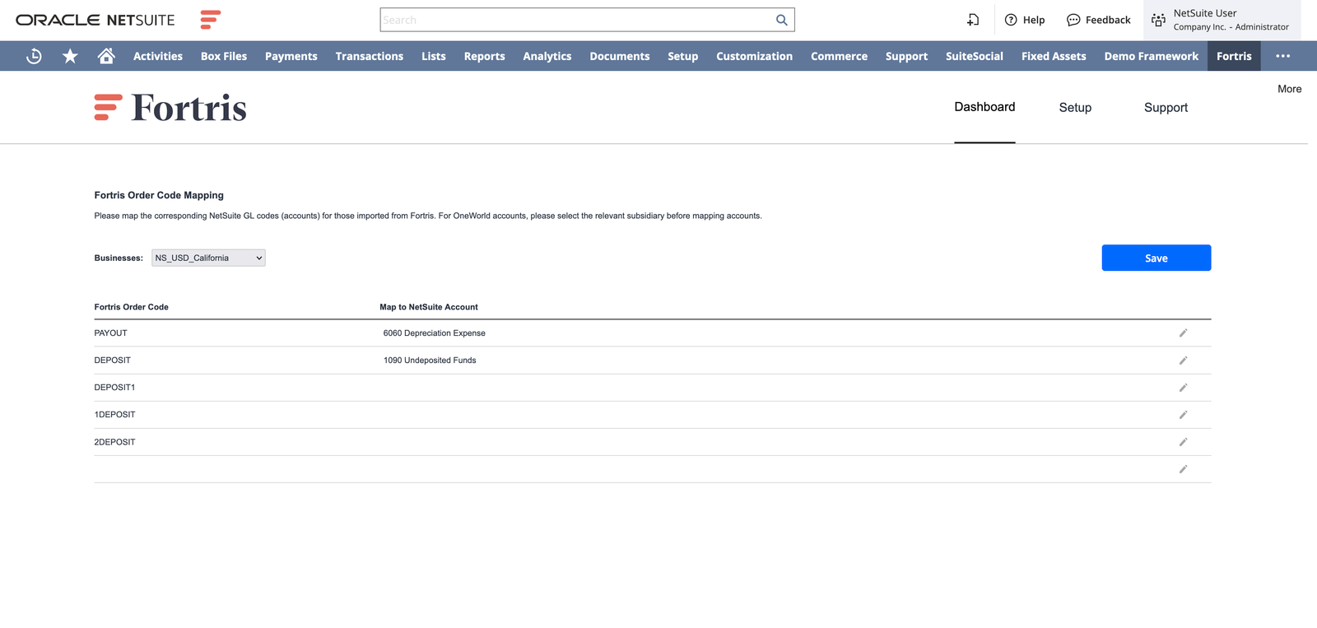Click the pencil icon in the blank row
This screenshot has height=628, width=1317.
tap(1183, 469)
